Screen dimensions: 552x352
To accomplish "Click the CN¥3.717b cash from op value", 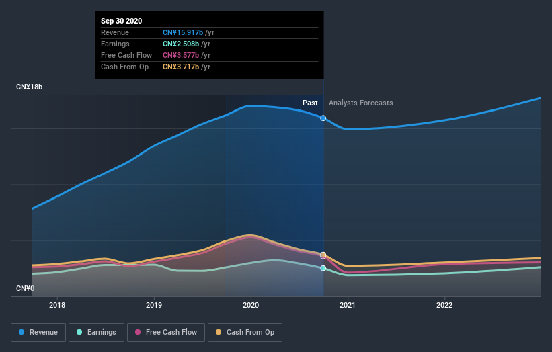I will (181, 67).
